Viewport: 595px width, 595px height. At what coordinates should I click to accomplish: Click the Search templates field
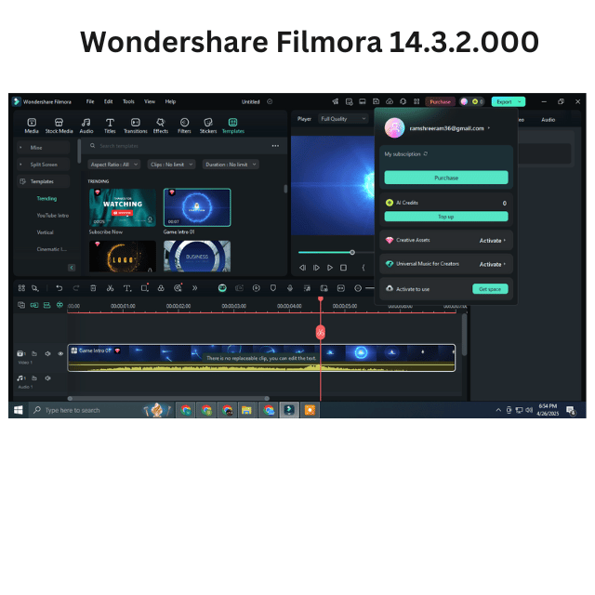(x=182, y=146)
